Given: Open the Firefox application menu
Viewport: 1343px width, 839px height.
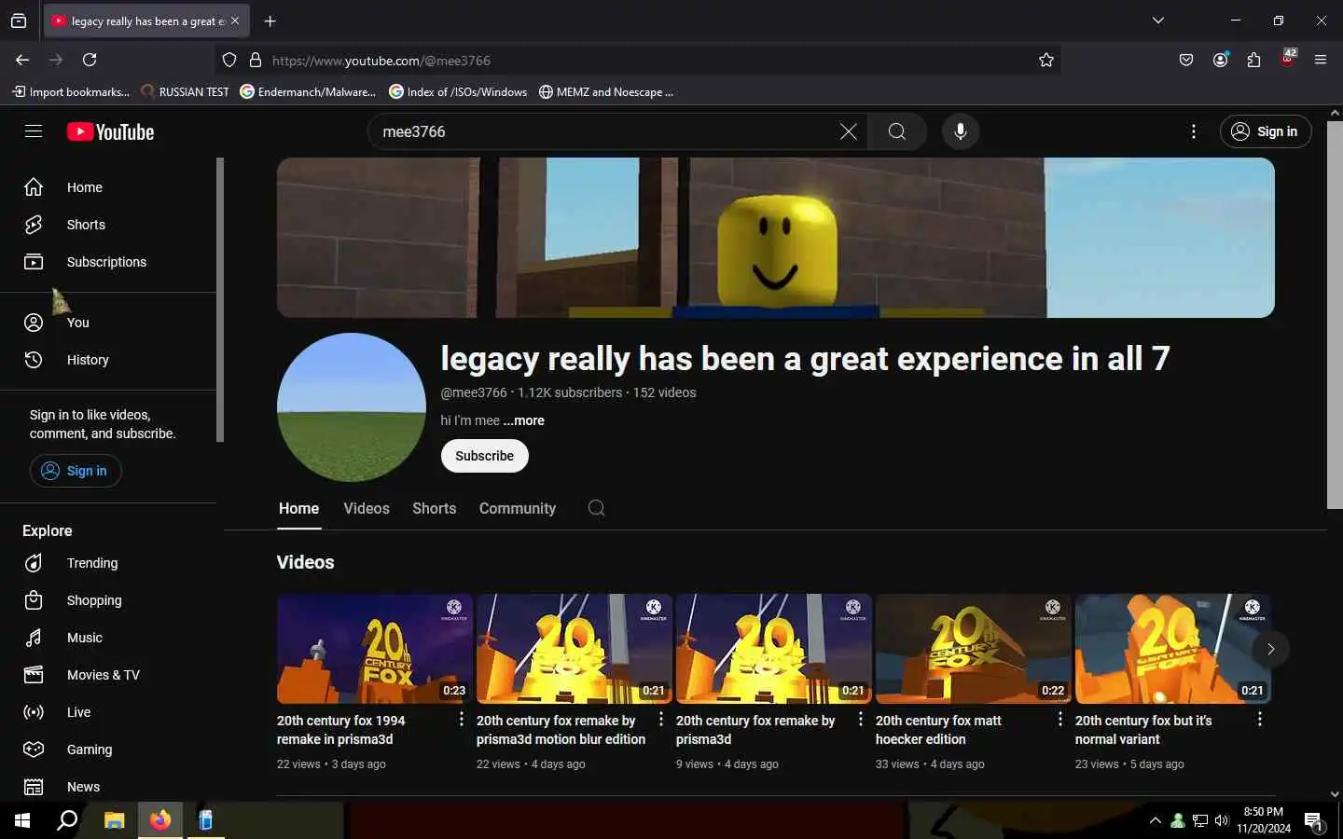Looking at the screenshot, I should pyautogui.click(x=1321, y=60).
